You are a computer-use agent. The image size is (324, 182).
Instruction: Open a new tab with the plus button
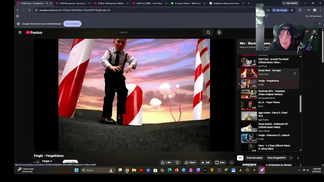tap(249, 3)
